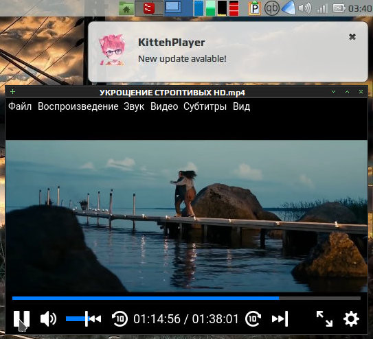Maximize the player via up chevron
The width and height of the screenshot is (373, 339).
click(348, 92)
